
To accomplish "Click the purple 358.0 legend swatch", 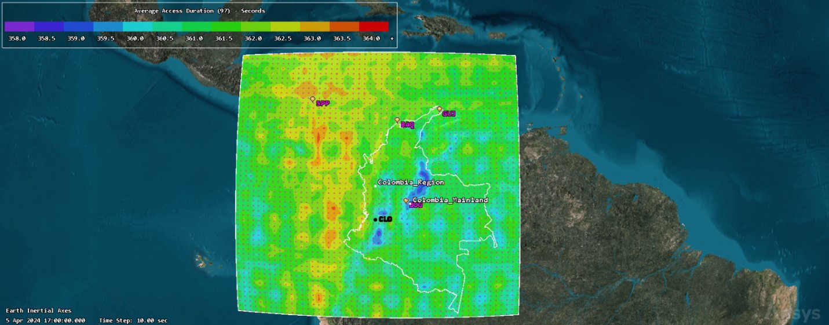I will (19, 27).
